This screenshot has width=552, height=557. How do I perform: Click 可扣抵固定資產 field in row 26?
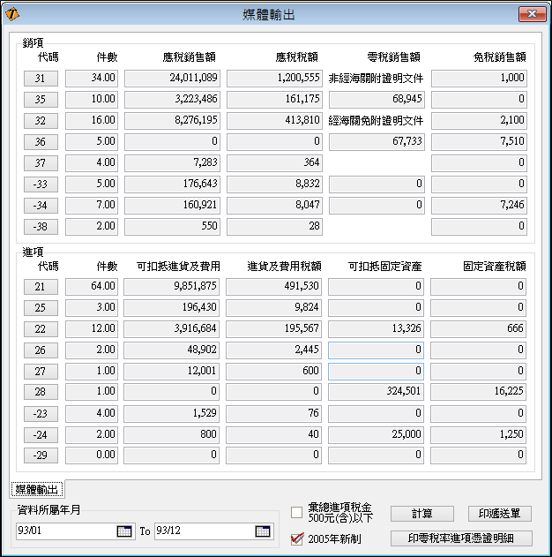tap(376, 350)
